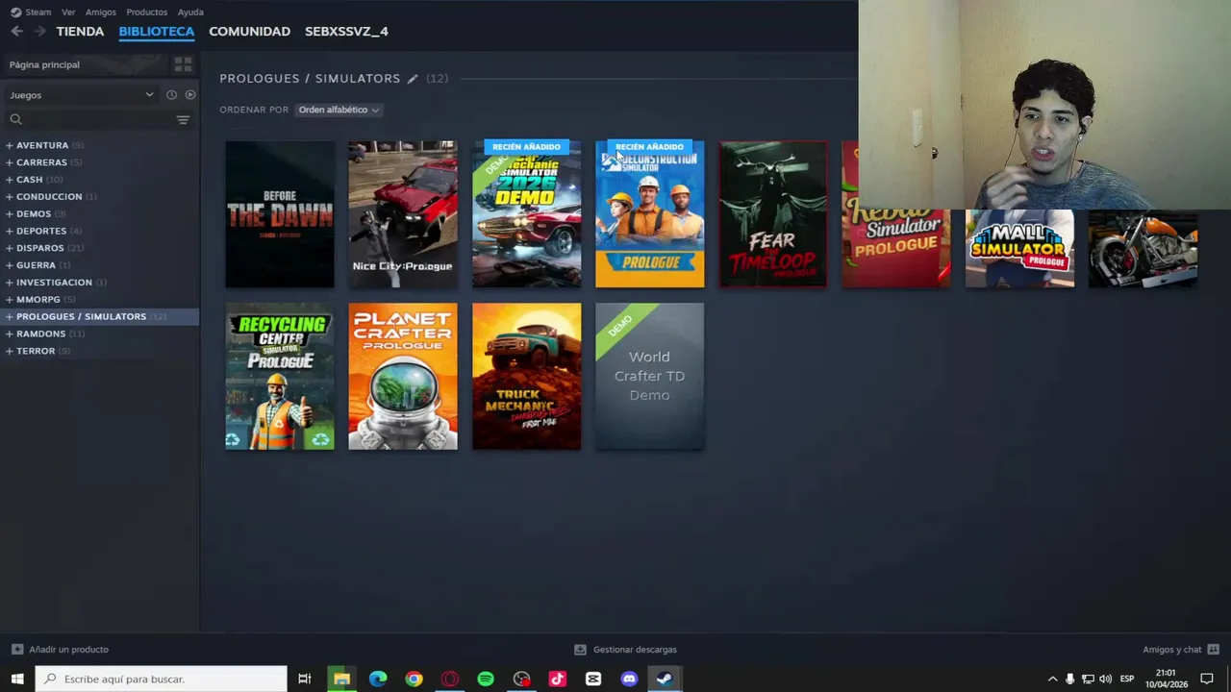Image resolution: width=1231 pixels, height=692 pixels.
Task: Open advanced filter options icon
Action: 183,119
